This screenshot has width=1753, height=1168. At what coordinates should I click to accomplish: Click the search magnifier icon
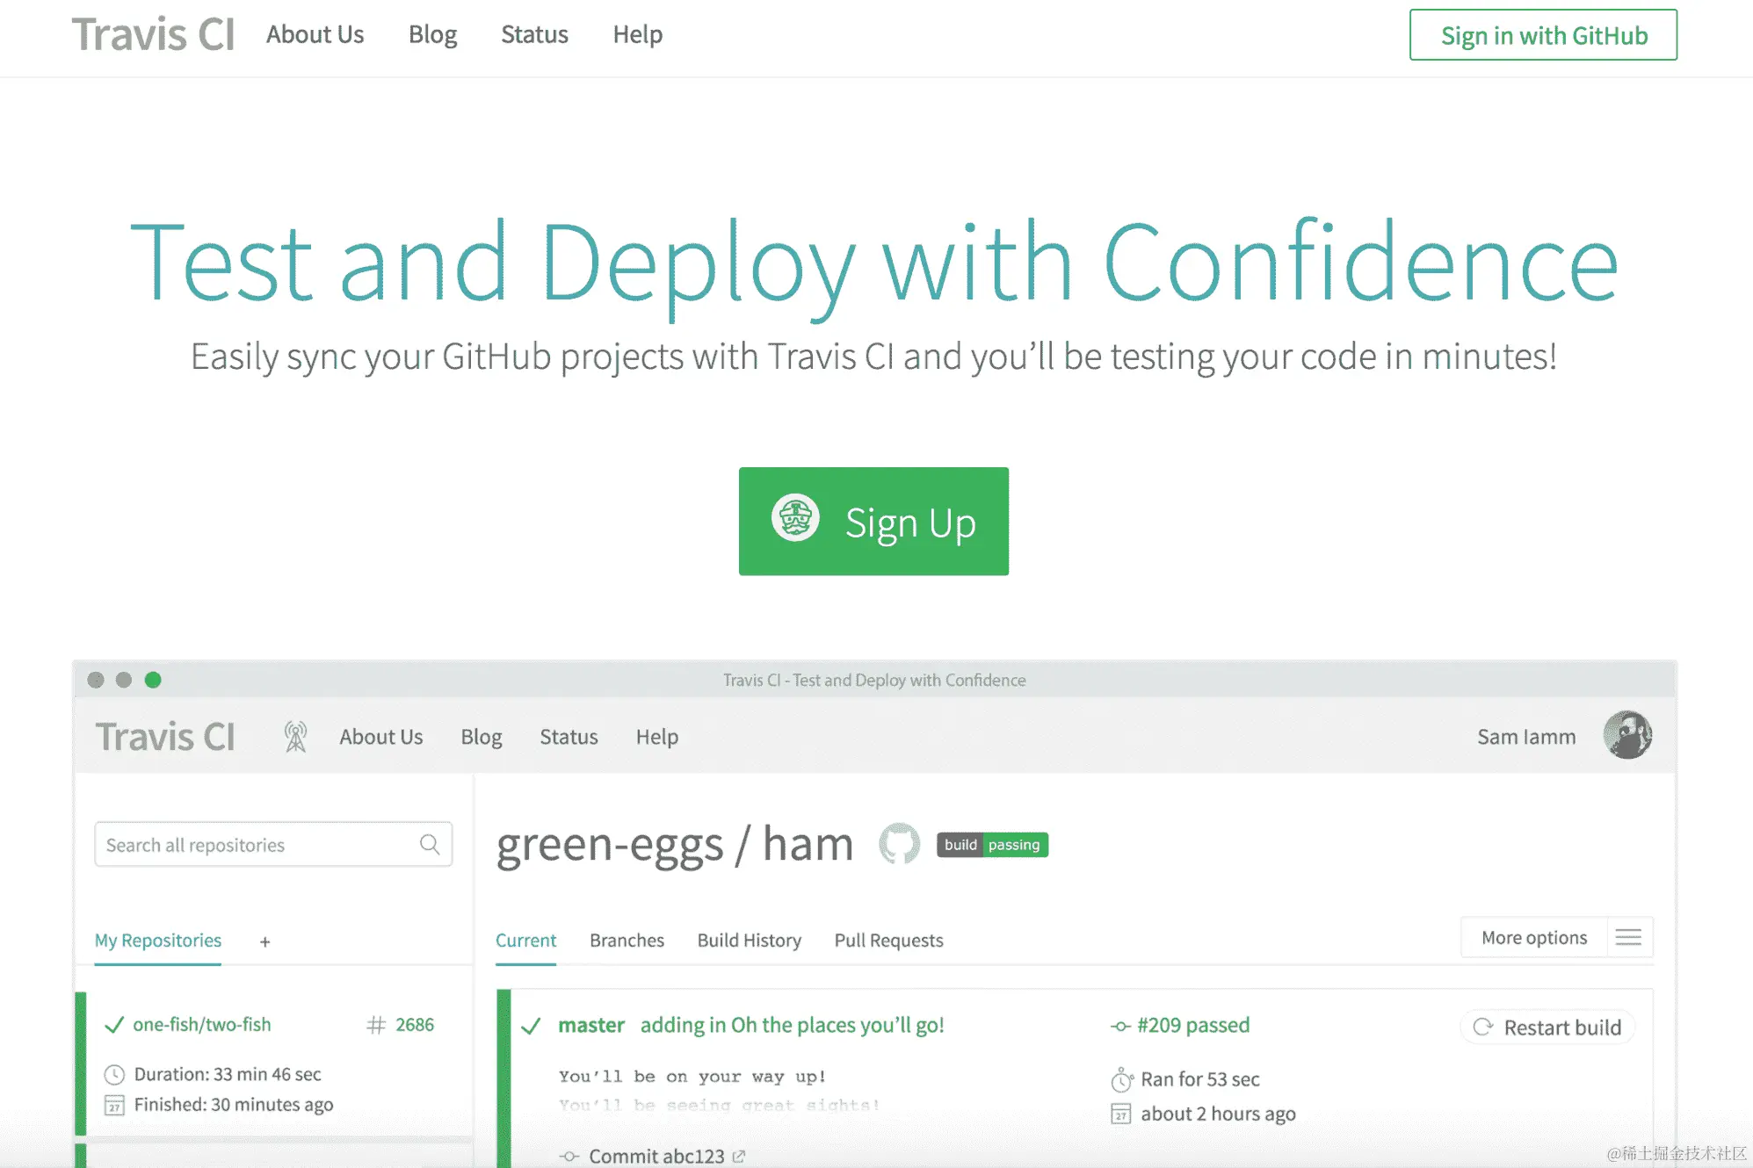tap(429, 844)
